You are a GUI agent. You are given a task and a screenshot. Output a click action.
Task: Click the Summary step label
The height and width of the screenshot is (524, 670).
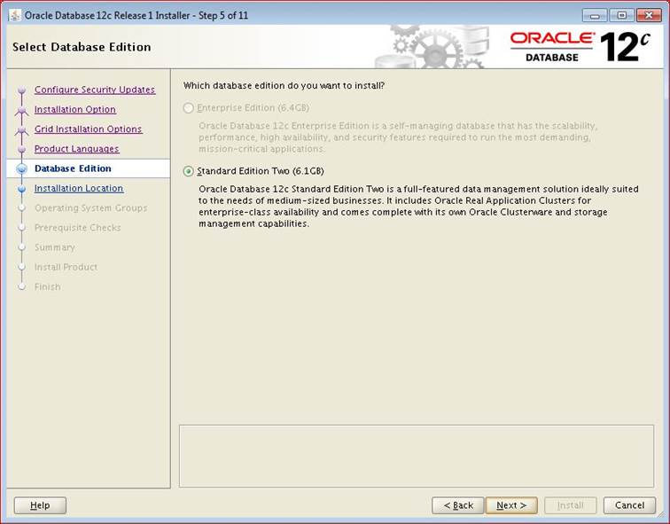tap(54, 247)
